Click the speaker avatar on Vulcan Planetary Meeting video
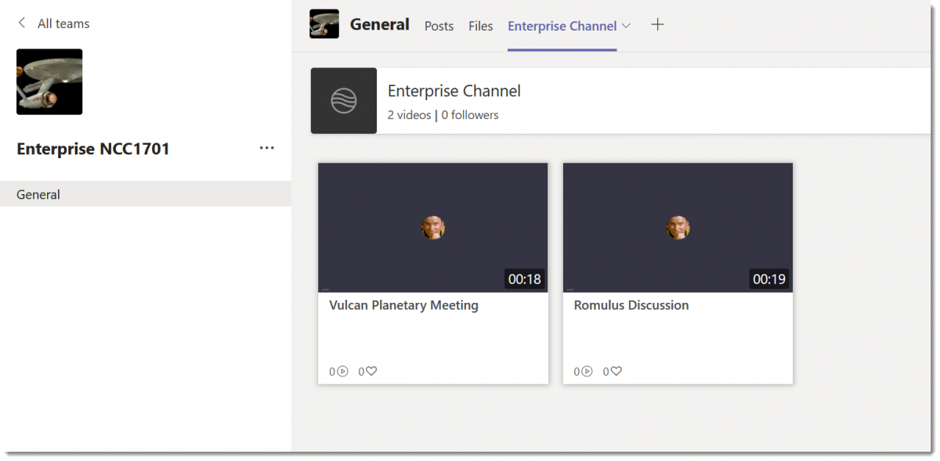This screenshot has height=461, width=940. (432, 227)
